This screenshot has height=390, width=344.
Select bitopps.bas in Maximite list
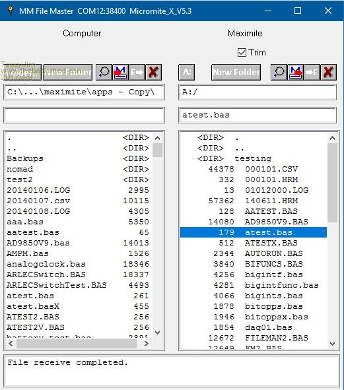[x=254, y=306]
